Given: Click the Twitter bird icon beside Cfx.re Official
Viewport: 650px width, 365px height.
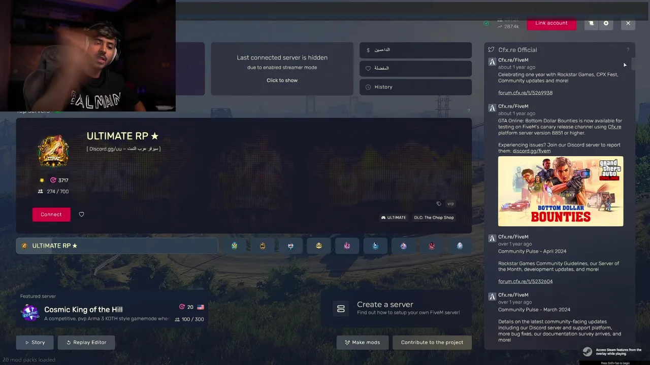Looking at the screenshot, I should click(x=491, y=50).
